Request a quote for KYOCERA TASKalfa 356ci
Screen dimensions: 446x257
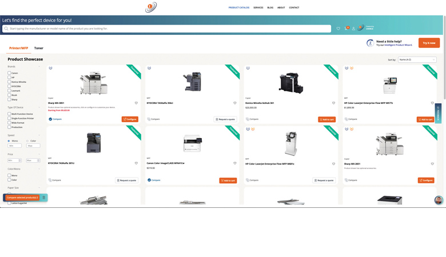click(x=225, y=119)
